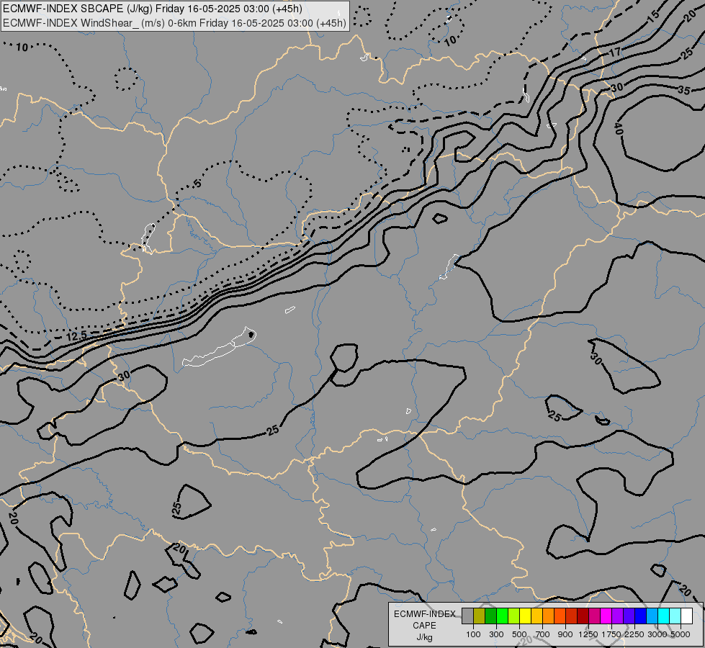Click the 5000 legend tick label

681,634
